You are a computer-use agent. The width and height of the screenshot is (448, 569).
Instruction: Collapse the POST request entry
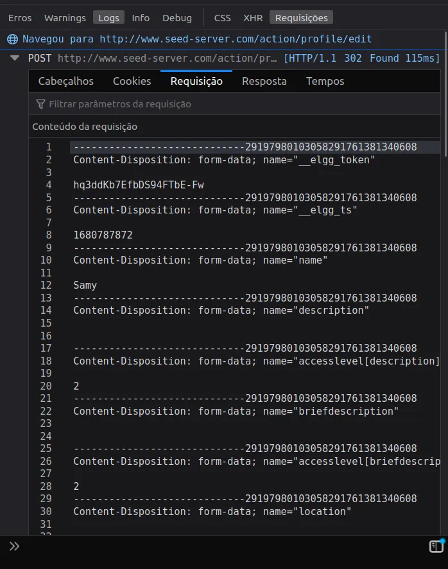[x=15, y=59]
